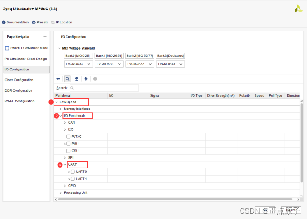Enable the UART 1 checkbox

pyautogui.click(x=73, y=179)
